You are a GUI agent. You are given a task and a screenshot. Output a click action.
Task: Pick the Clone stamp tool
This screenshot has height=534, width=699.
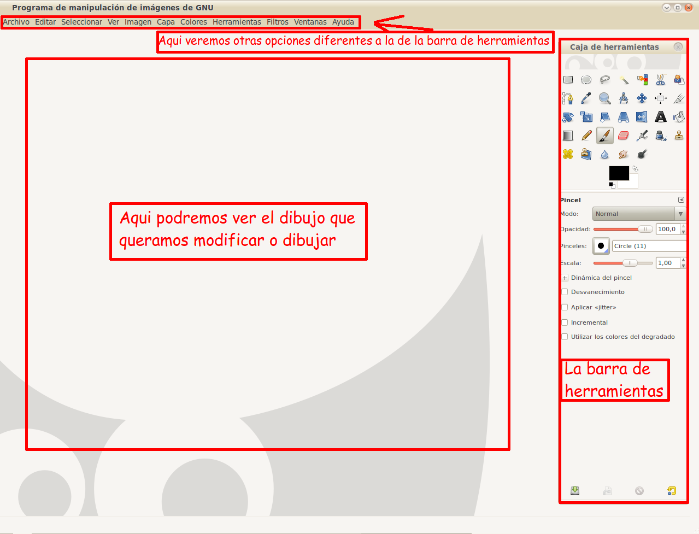(679, 135)
